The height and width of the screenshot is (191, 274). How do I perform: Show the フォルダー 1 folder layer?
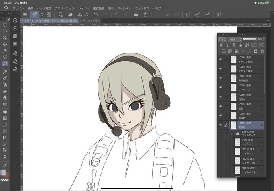(221, 133)
